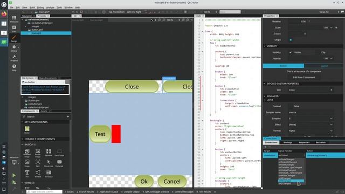
Task: Switch to the Layout tab
Action: [324, 66]
